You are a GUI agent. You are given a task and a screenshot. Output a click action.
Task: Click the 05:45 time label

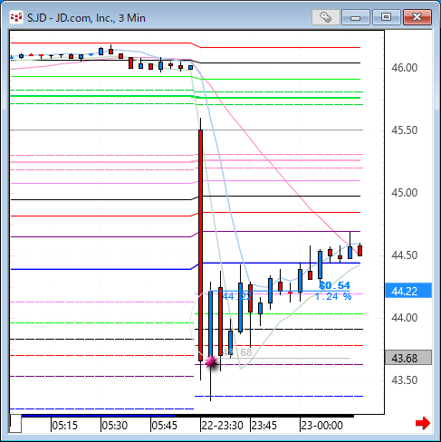click(x=164, y=426)
